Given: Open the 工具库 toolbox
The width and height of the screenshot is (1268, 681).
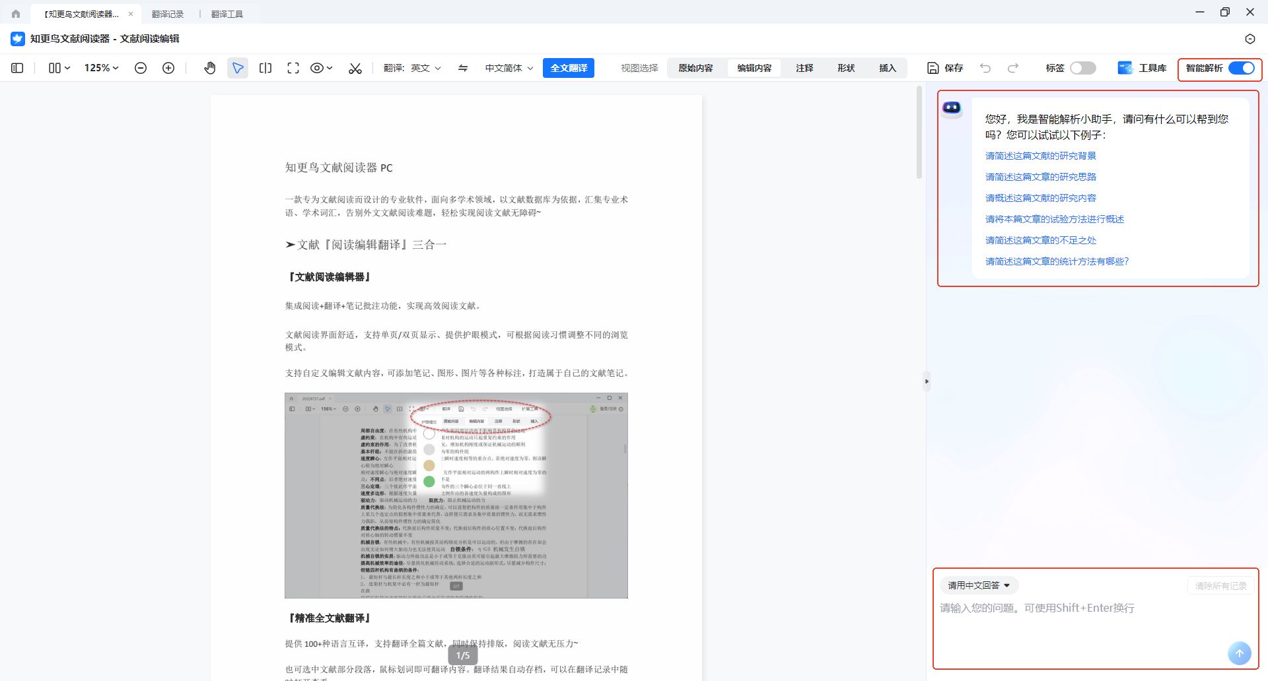Looking at the screenshot, I should click(1142, 68).
